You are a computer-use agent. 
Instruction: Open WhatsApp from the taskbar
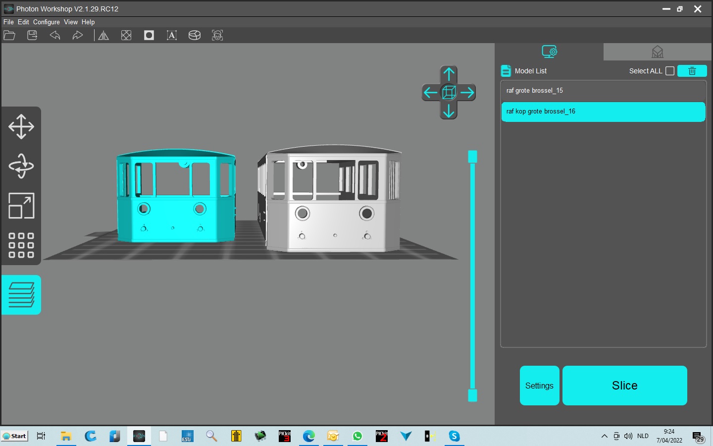(357, 436)
